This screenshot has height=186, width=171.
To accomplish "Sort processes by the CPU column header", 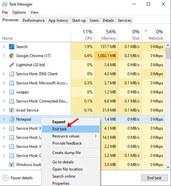I will tap(82, 35).
